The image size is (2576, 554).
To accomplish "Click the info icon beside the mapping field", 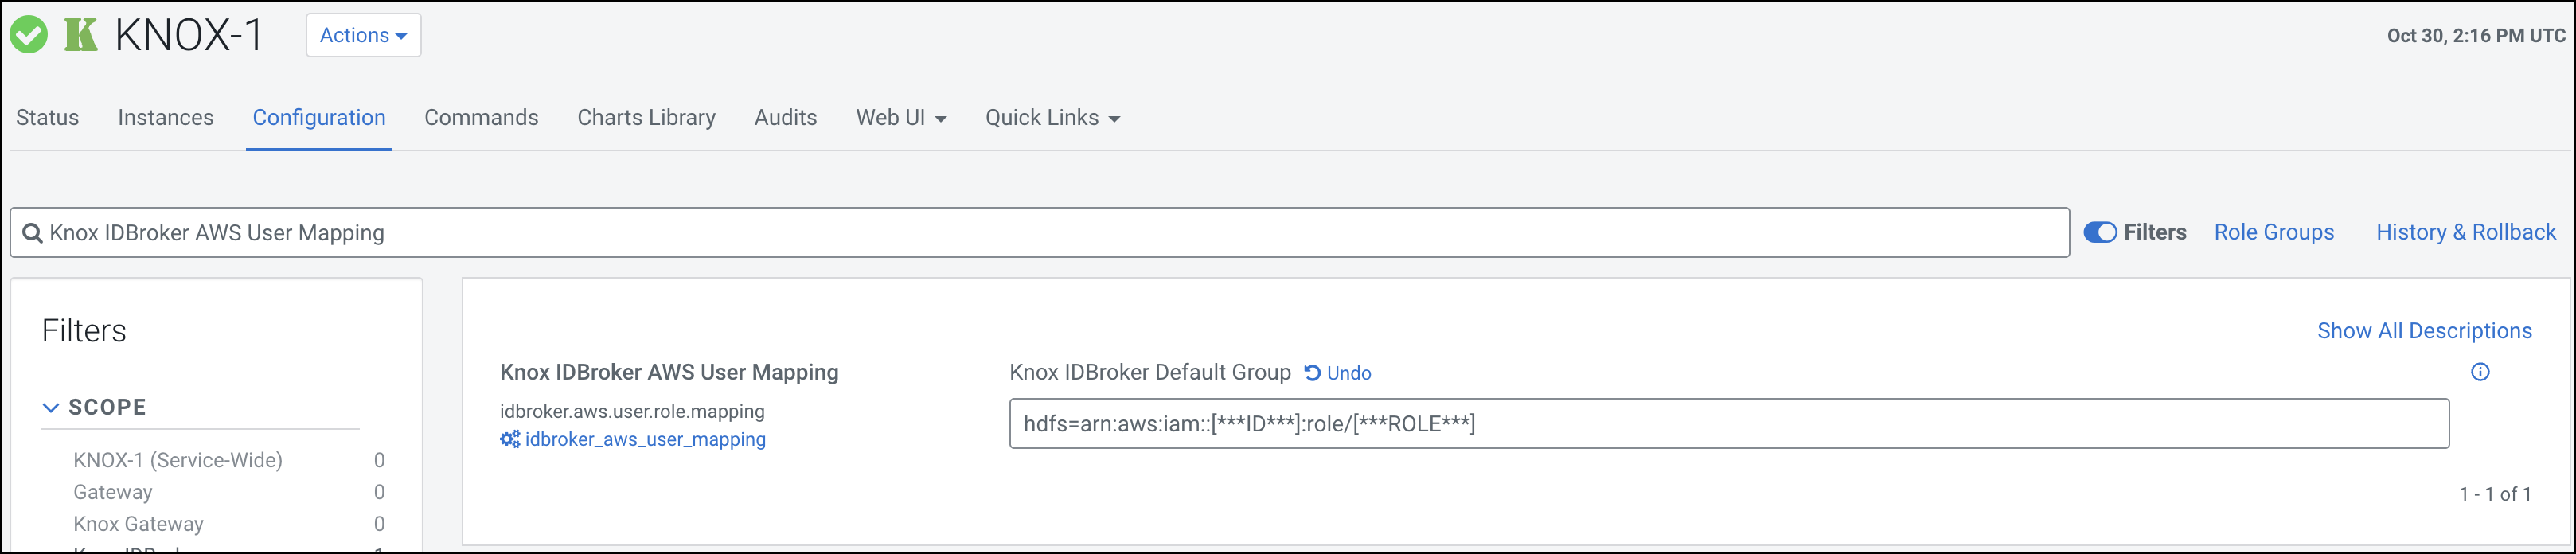I will (2480, 372).
